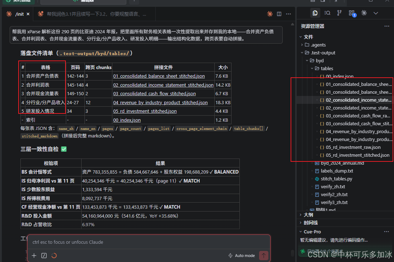Open 05_rd_investment_raw.json in file tree
The image size is (394, 262).
(353, 147)
